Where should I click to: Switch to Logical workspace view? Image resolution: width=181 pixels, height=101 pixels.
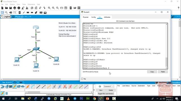click(6, 17)
